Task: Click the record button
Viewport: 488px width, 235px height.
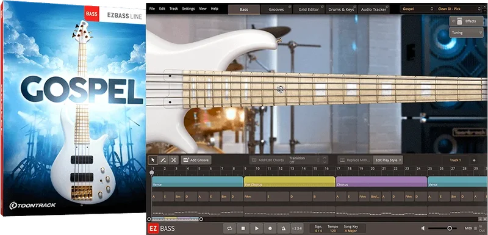Action: (270, 228)
